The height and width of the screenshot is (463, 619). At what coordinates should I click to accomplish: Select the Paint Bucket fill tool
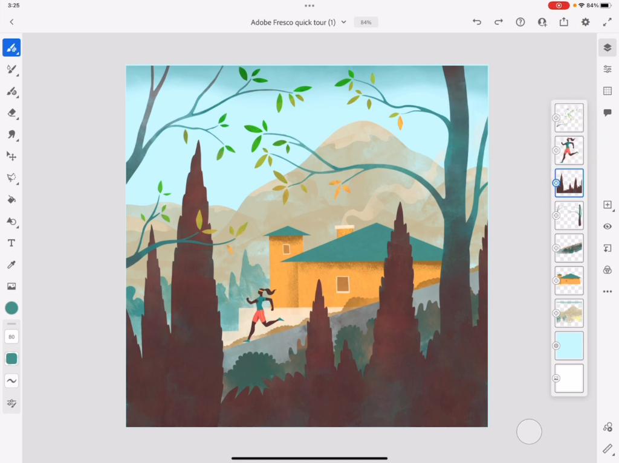click(11, 200)
